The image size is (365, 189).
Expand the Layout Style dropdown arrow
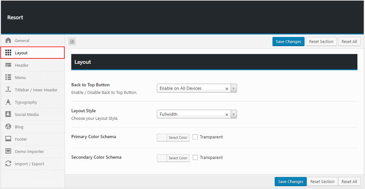234,114
